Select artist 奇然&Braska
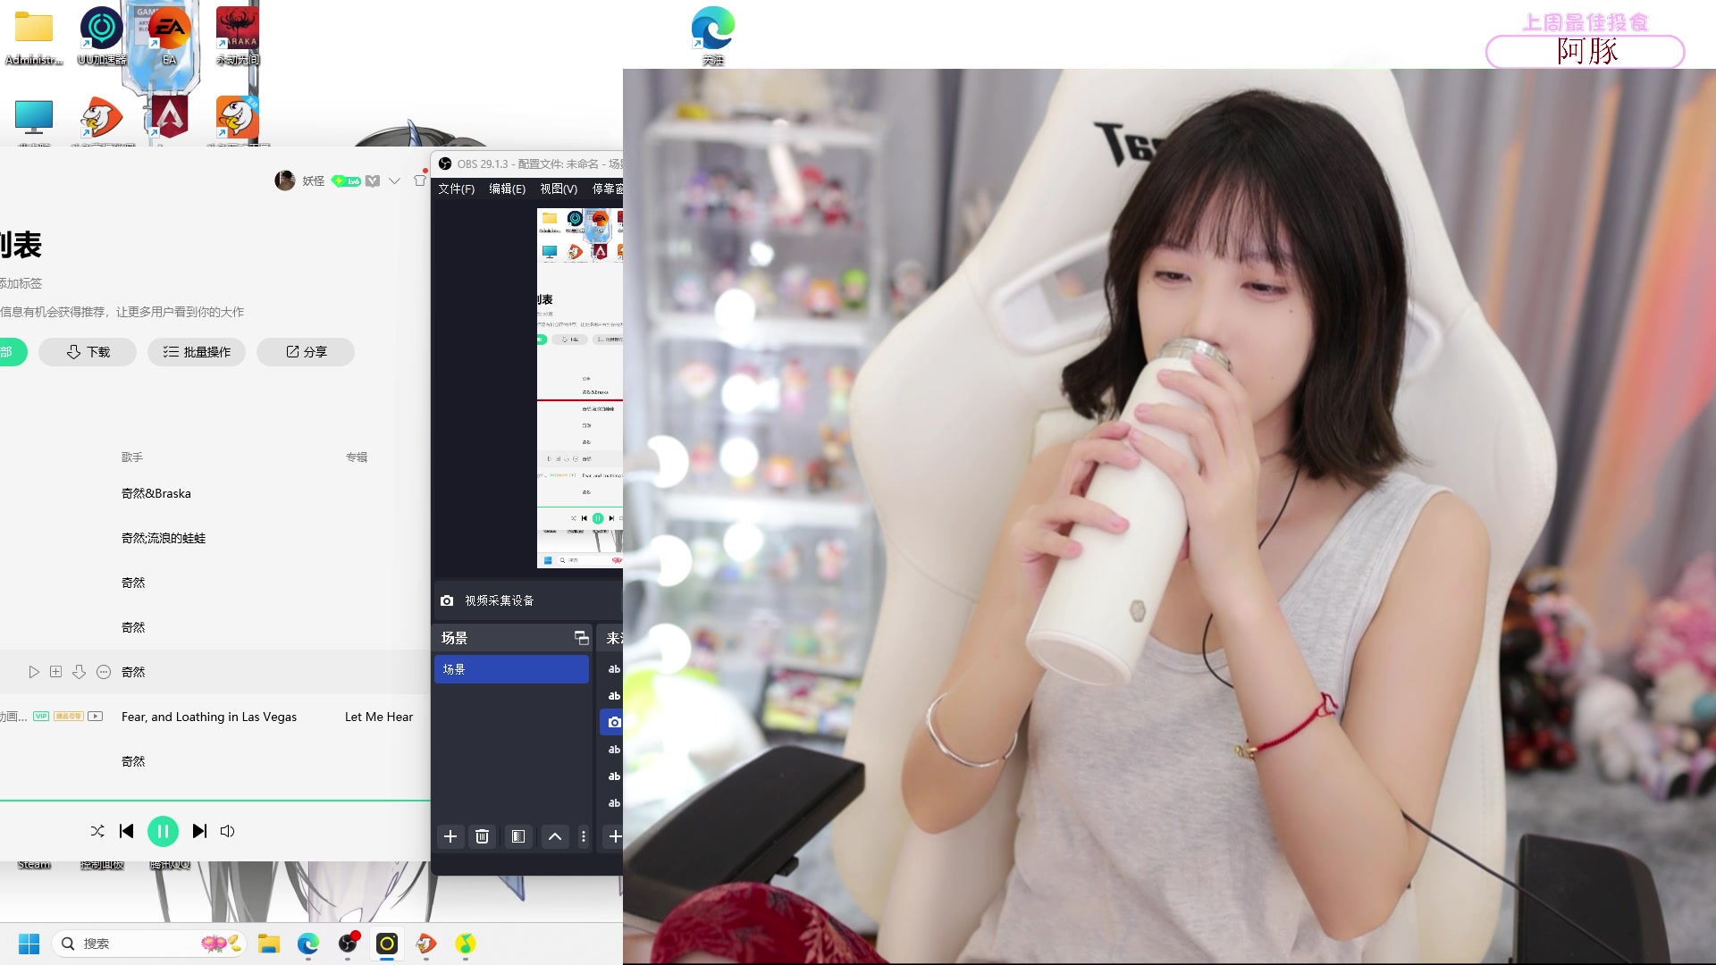The width and height of the screenshot is (1716, 965). (156, 493)
